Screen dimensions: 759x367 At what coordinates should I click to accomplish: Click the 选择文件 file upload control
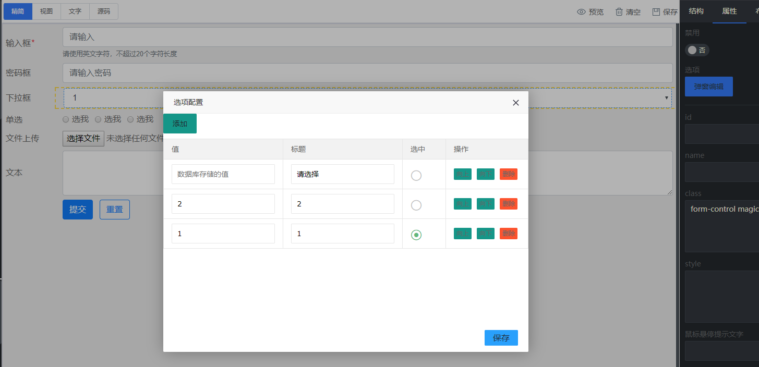coord(83,138)
